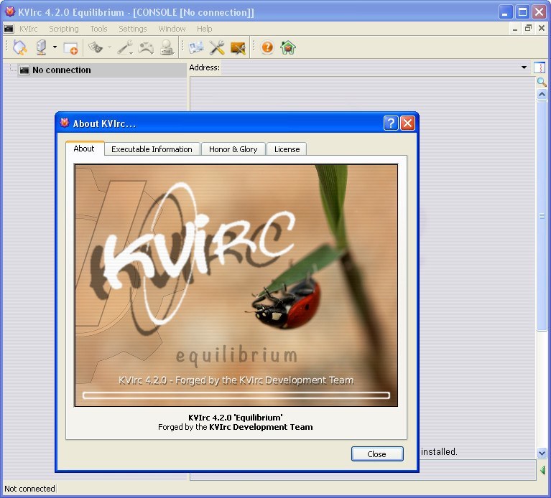Image resolution: width=551 pixels, height=498 pixels.
Task: Open the Tools menu
Action: 98,29
